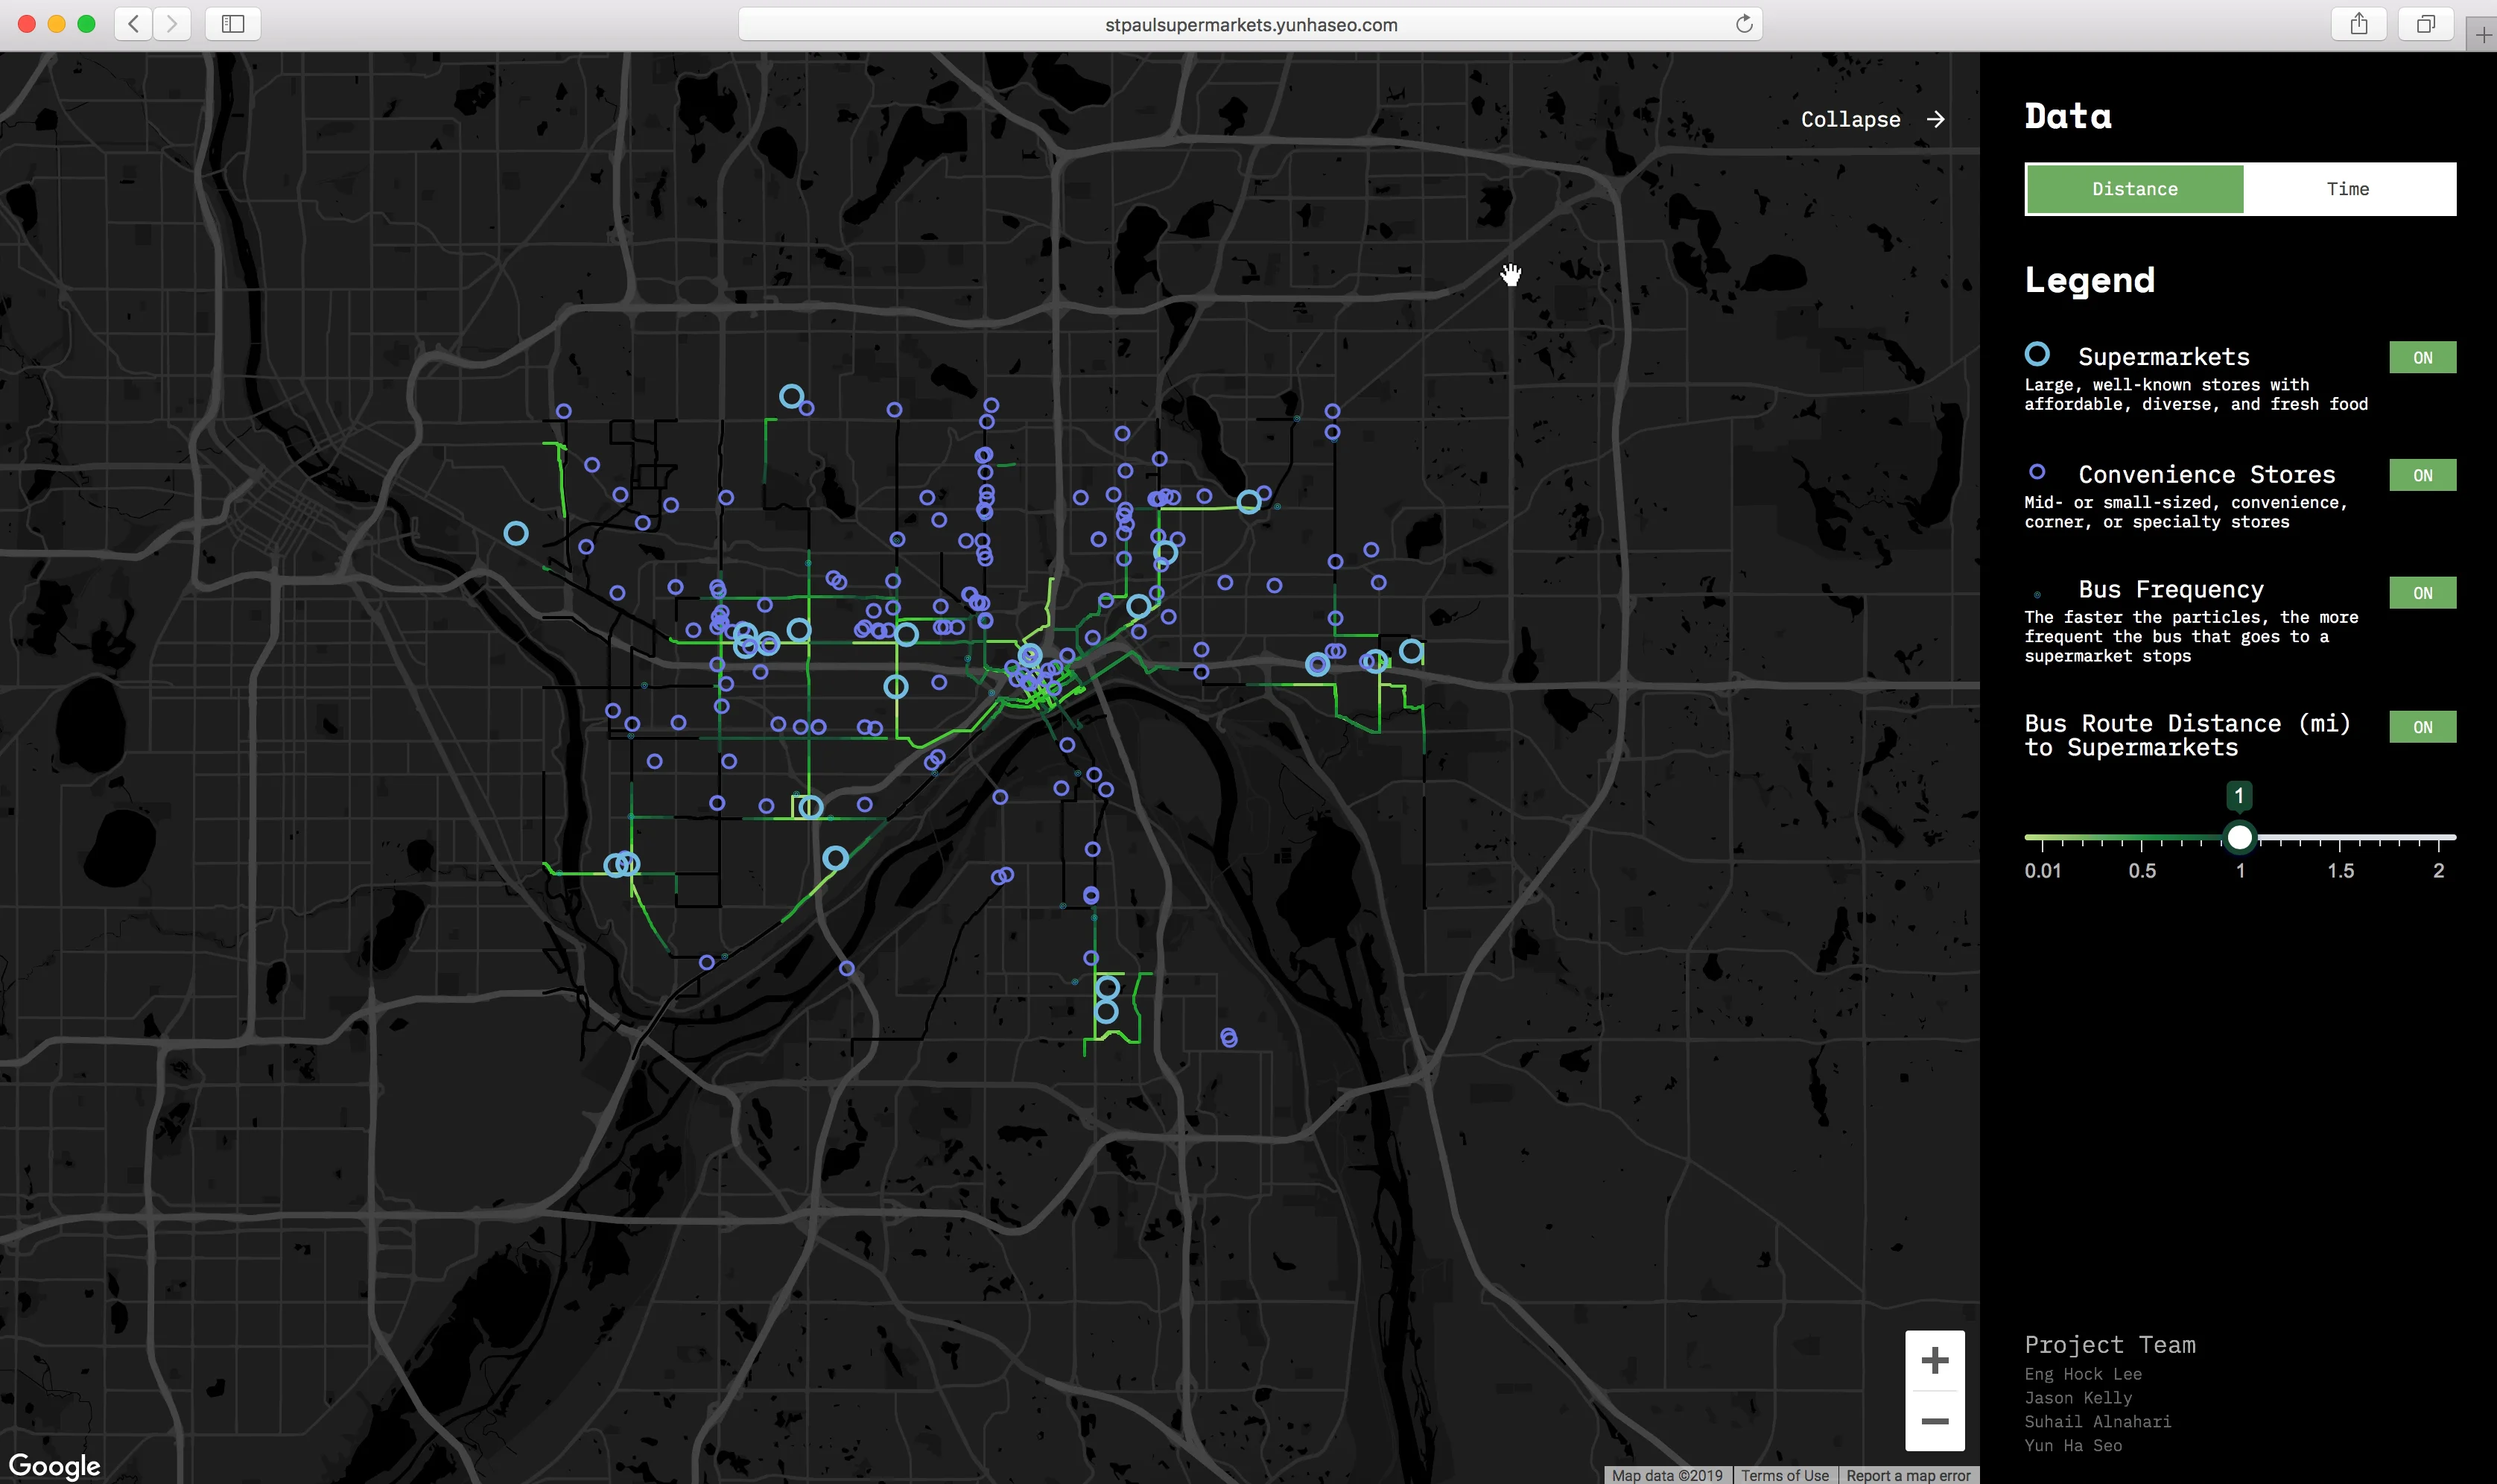Click the 'Map data ©2019' text

[1666, 1475]
